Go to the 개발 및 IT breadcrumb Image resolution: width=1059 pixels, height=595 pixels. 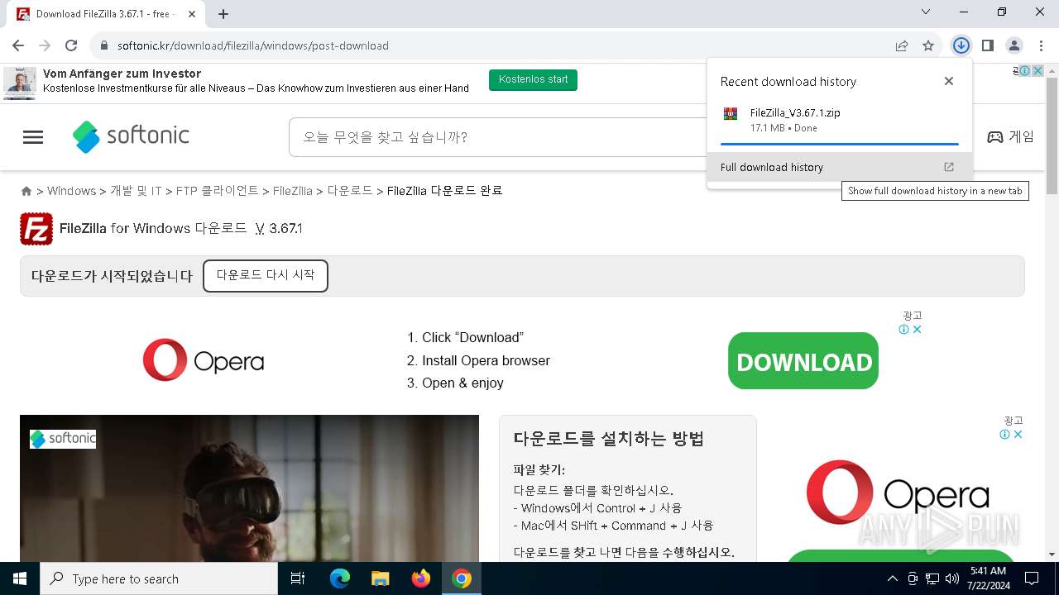coord(136,191)
